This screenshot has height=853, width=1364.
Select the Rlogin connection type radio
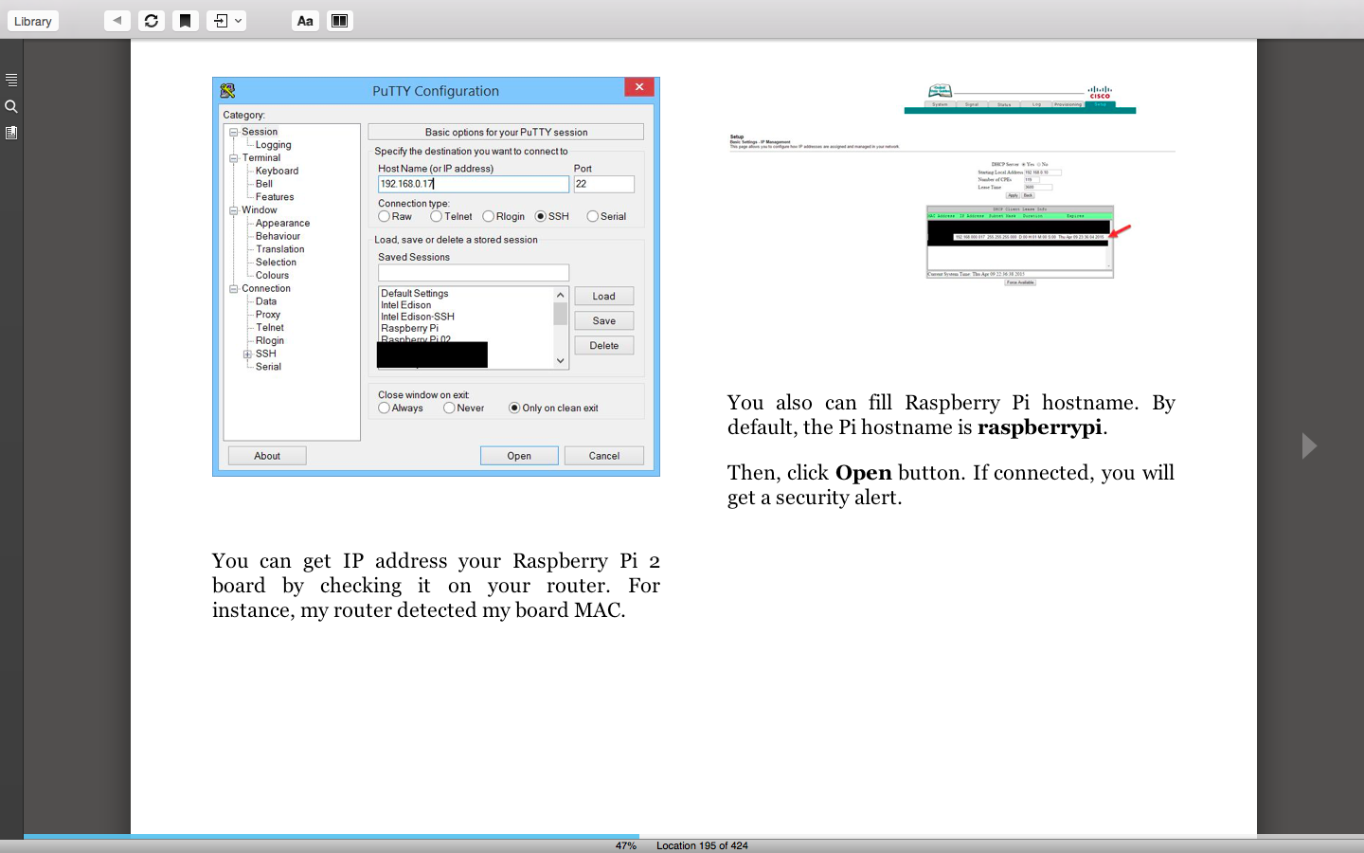coord(489,217)
